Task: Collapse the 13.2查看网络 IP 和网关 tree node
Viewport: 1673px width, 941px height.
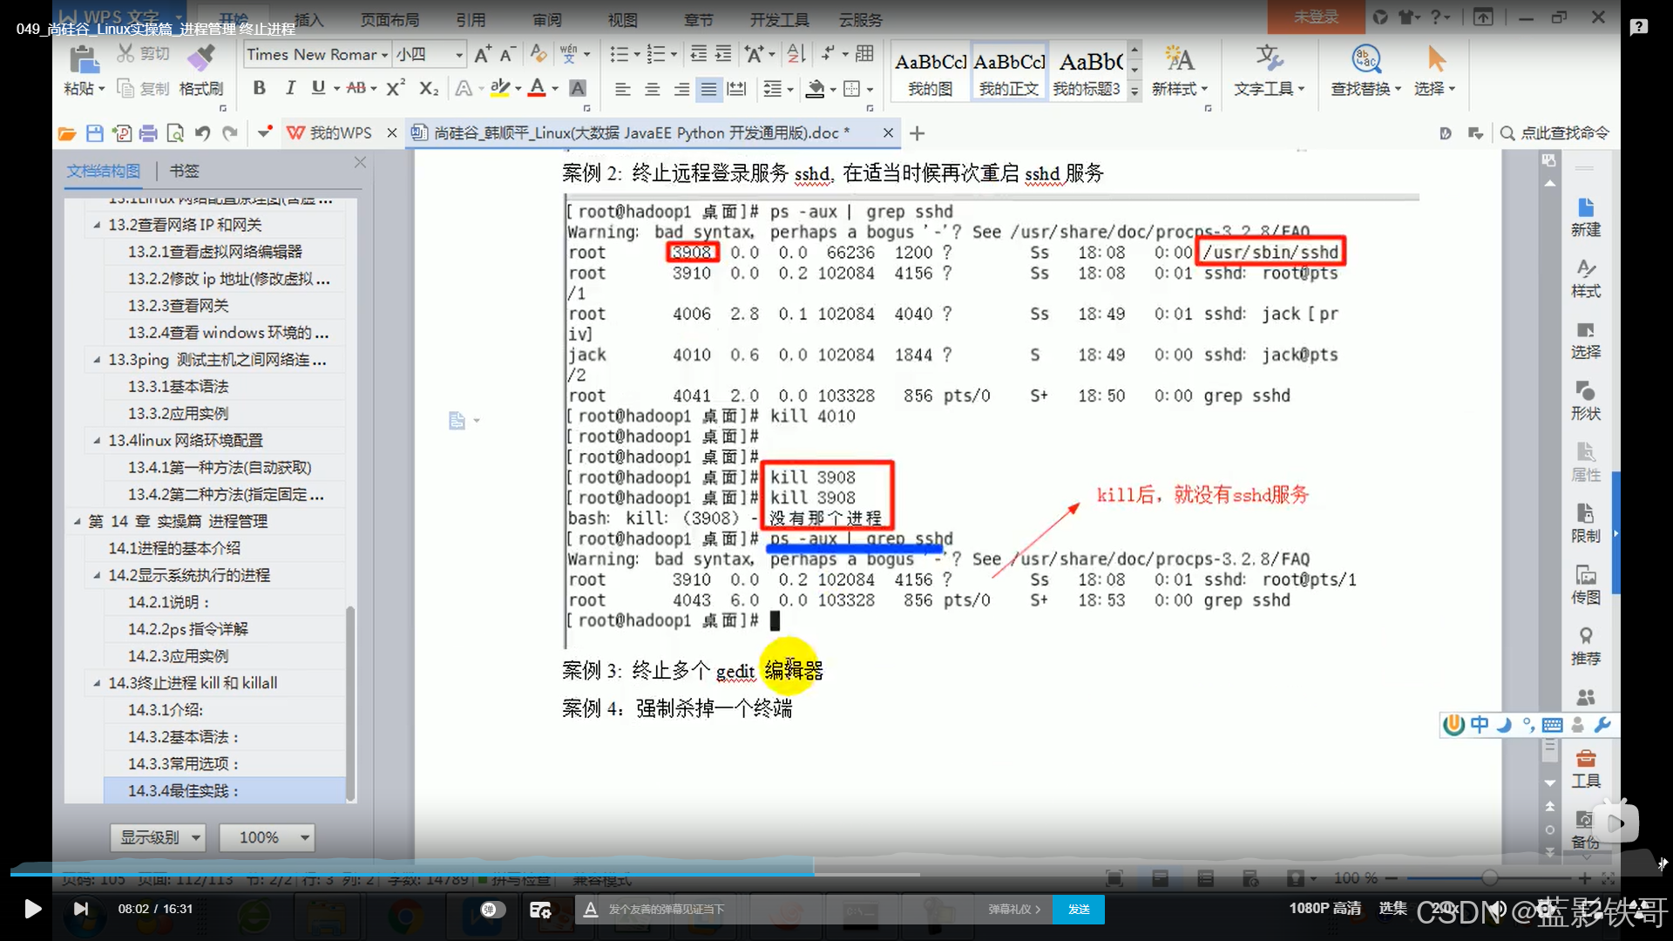Action: coord(97,225)
